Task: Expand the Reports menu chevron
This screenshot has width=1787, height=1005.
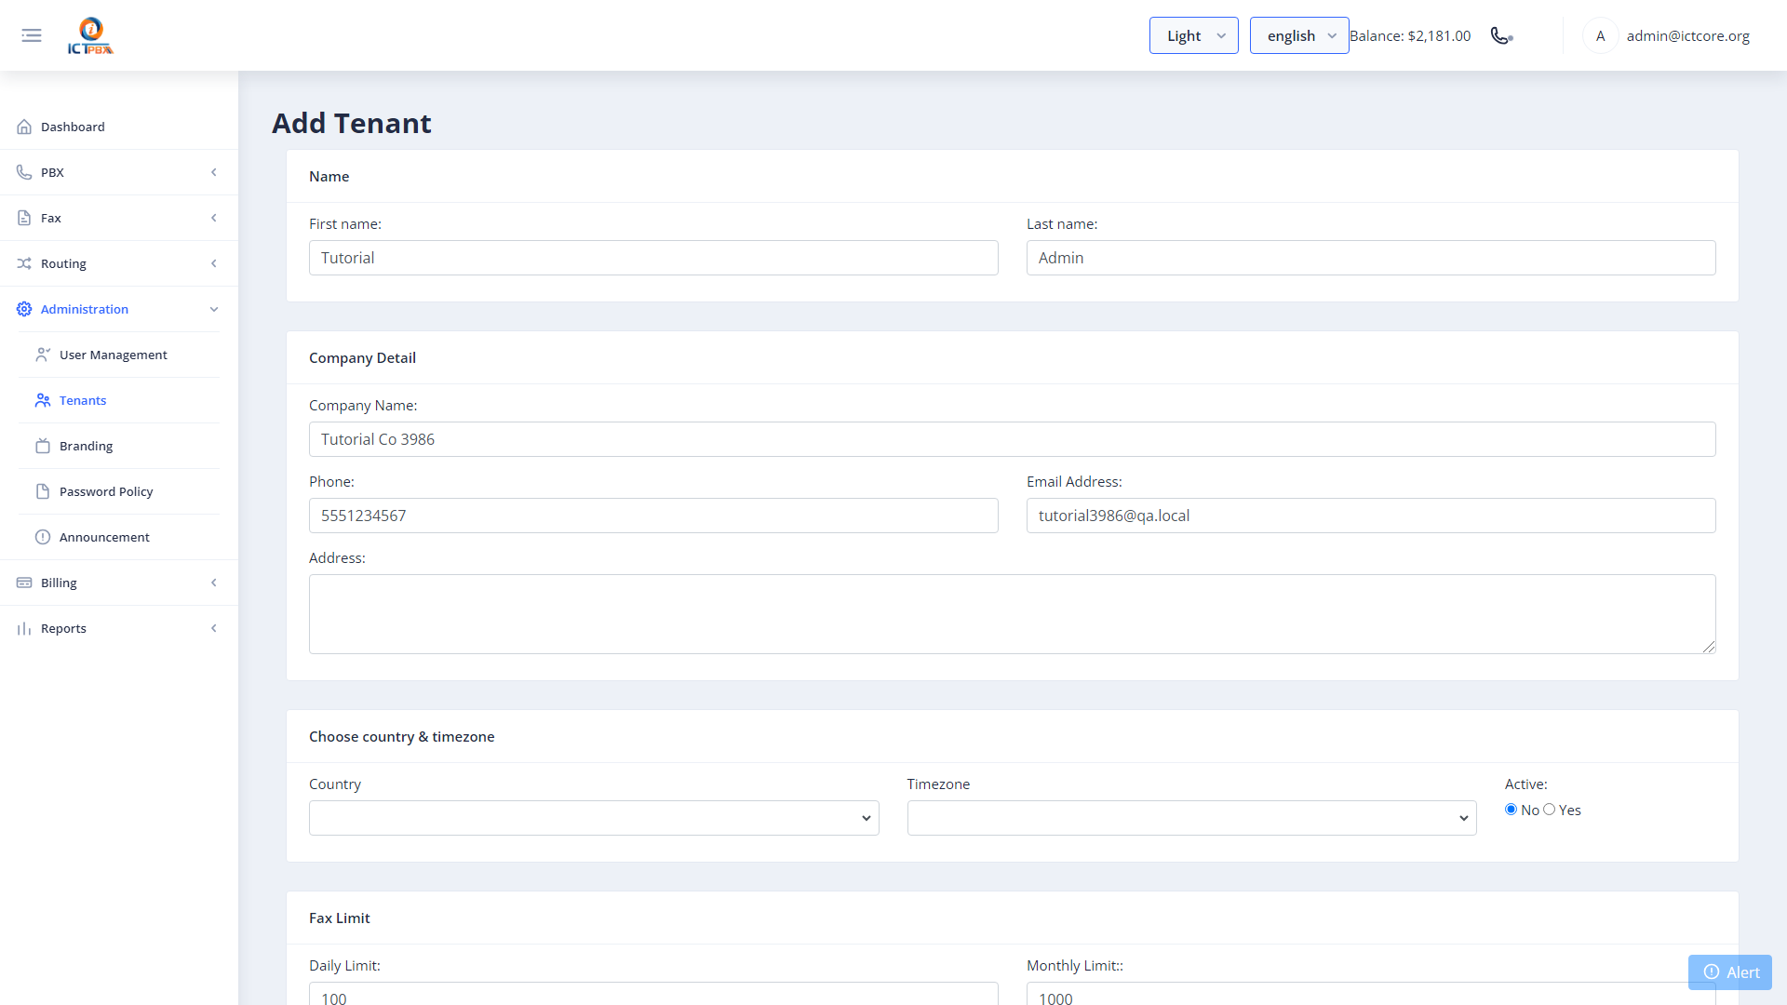Action: 214,628
